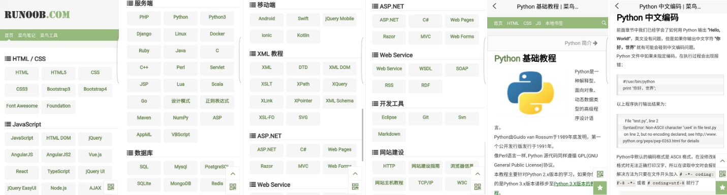Screen dimensions: 727x195
Task: Open the XSL-FO tutorial
Action: (267, 118)
